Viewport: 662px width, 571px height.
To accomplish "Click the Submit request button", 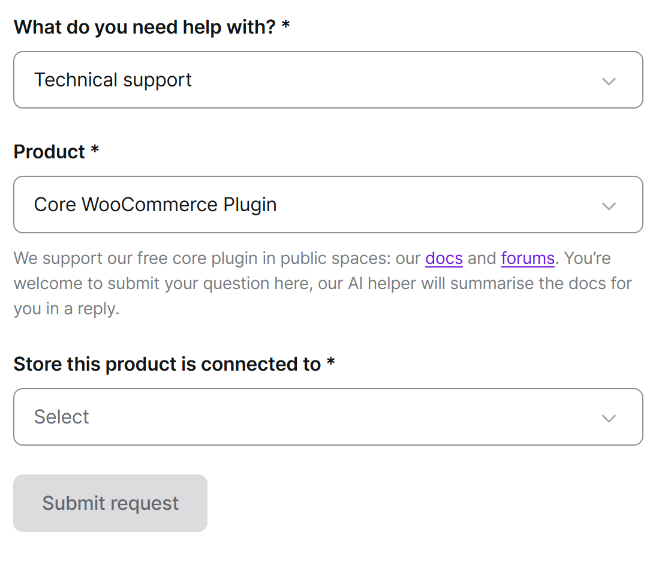I will click(110, 503).
